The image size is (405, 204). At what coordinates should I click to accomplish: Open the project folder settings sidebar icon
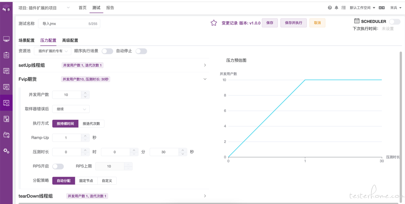(x=6, y=135)
